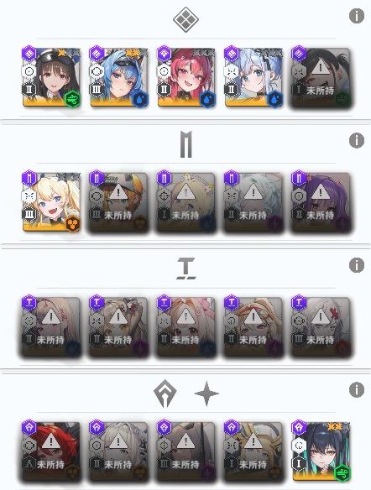This screenshot has height=490, width=371.
Task: Select brown-haired girl wearing police cap
Action: pos(51,77)
